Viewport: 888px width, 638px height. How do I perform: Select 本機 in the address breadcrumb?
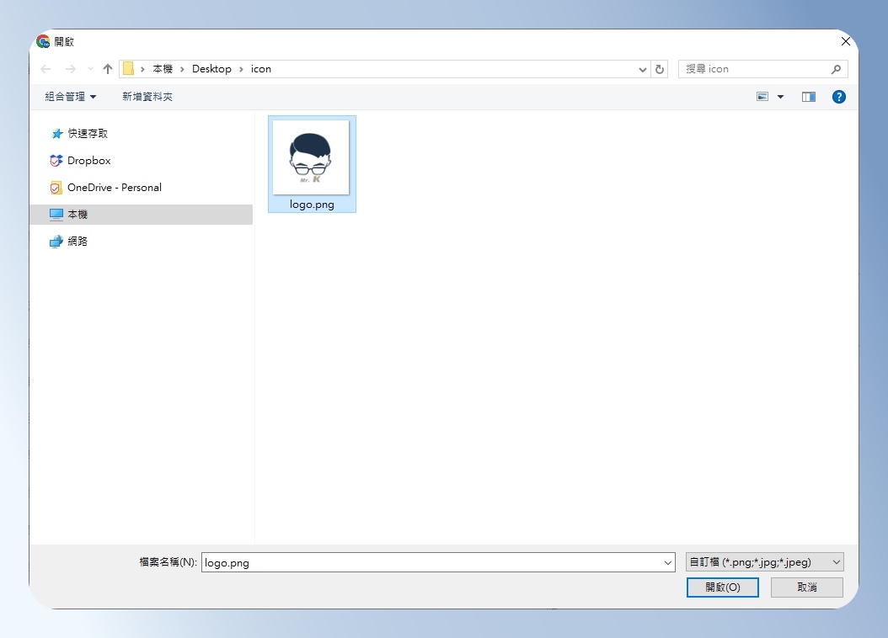[163, 68]
